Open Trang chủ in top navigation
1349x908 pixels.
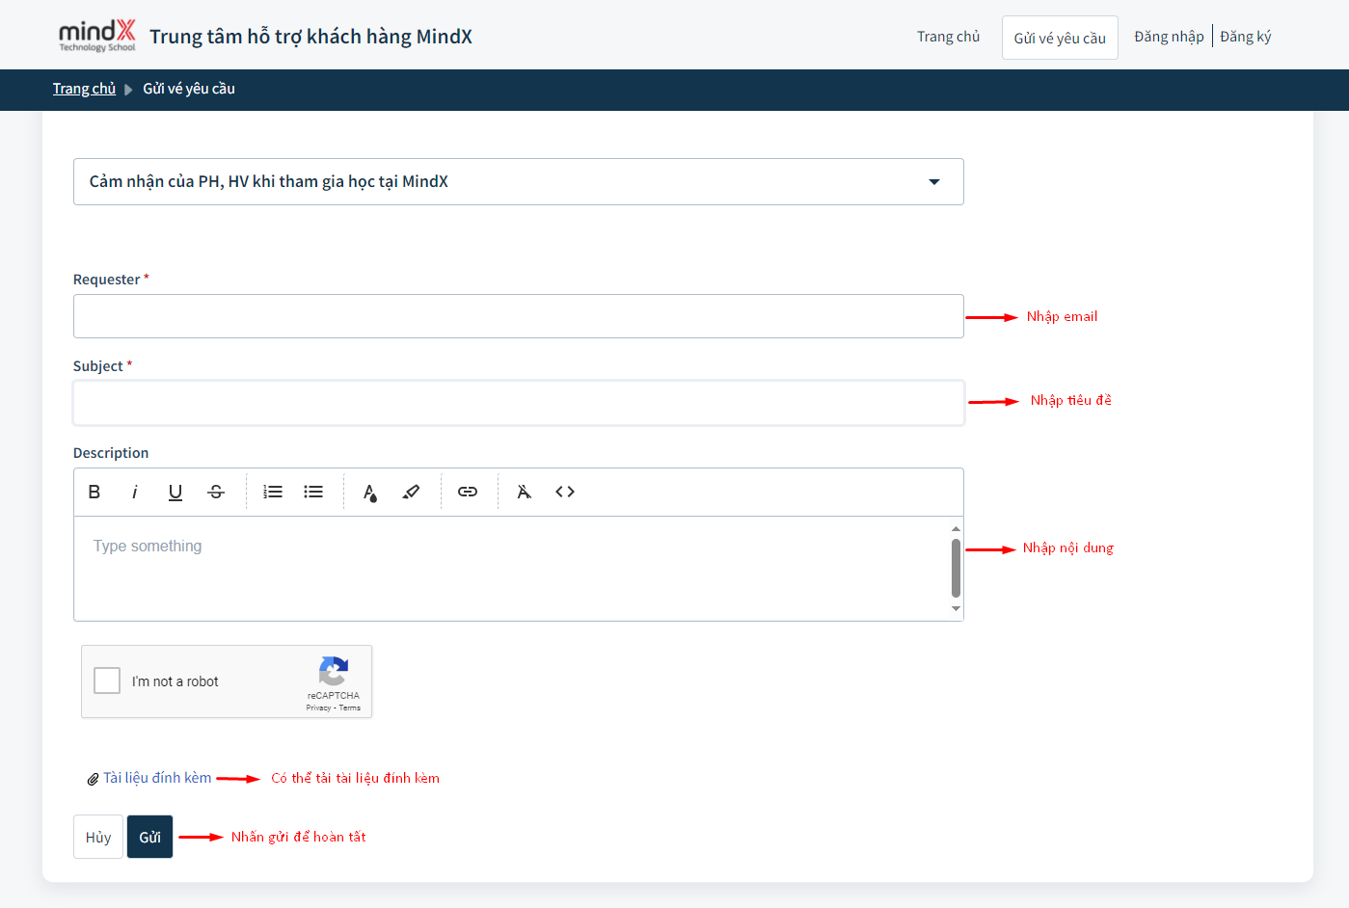point(948,37)
